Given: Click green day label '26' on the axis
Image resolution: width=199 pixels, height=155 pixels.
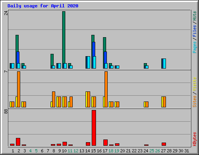Looking at the screenshot, I should [157, 151].
